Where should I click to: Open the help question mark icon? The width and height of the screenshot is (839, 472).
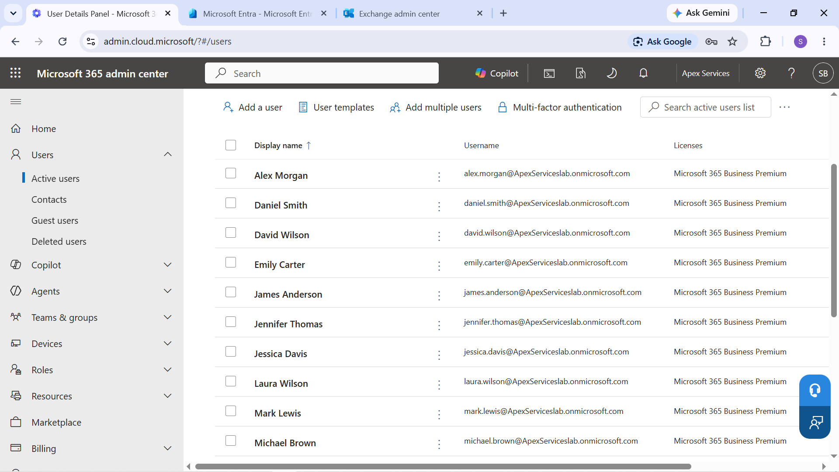click(791, 73)
